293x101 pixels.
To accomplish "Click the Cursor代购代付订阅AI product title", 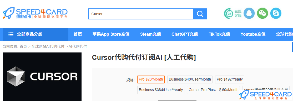I will 144,58.
